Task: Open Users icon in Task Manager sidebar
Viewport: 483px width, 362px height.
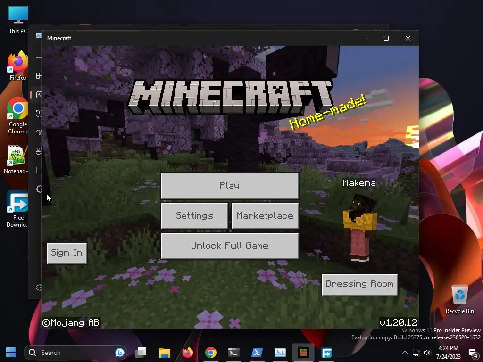Action: (x=39, y=151)
